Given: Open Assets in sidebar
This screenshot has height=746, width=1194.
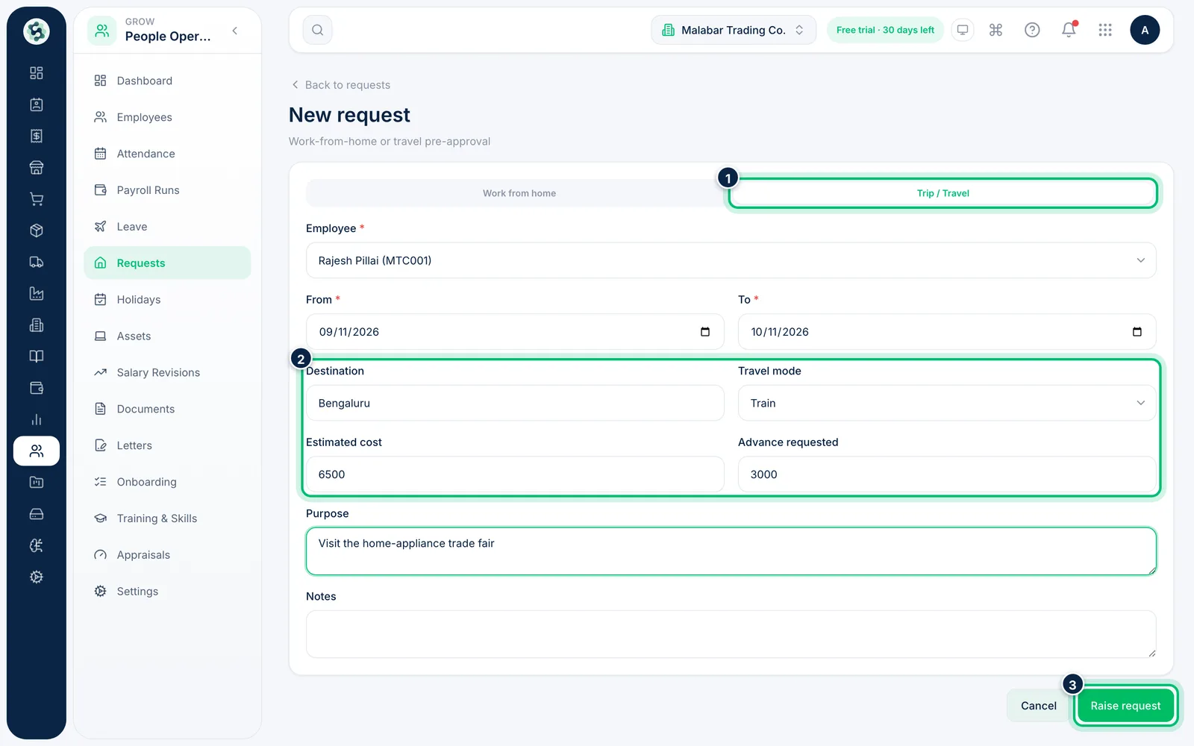Looking at the screenshot, I should [167, 336].
